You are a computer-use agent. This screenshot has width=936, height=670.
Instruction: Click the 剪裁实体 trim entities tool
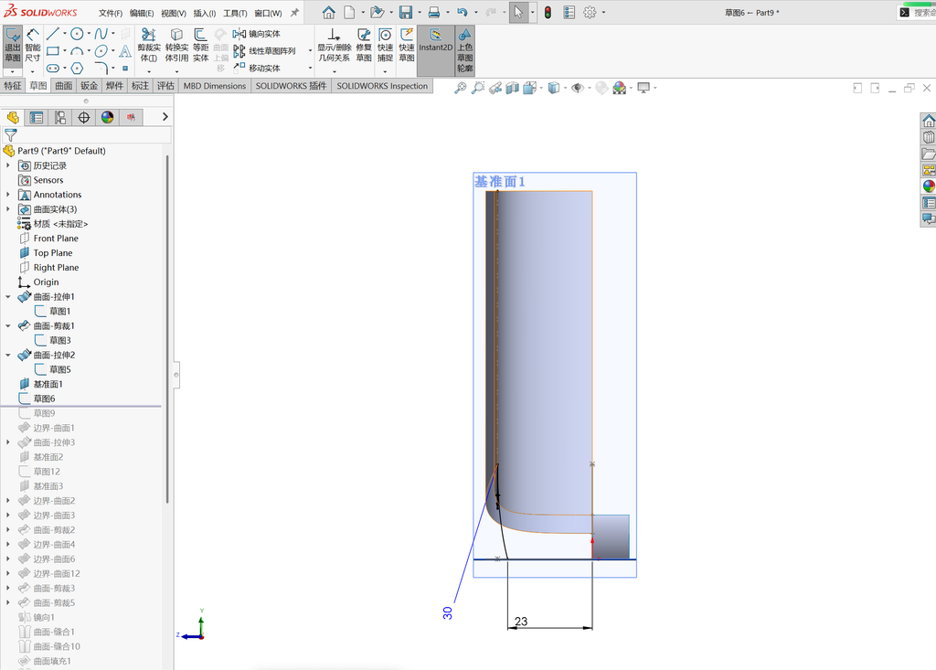click(149, 46)
